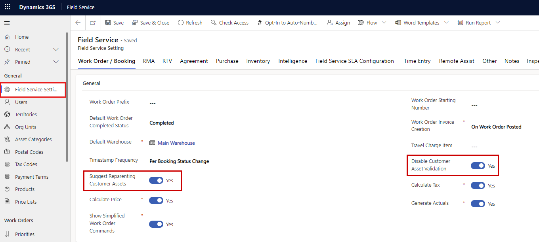Click the Users person icon
This screenshot has height=242, width=539.
point(7,102)
